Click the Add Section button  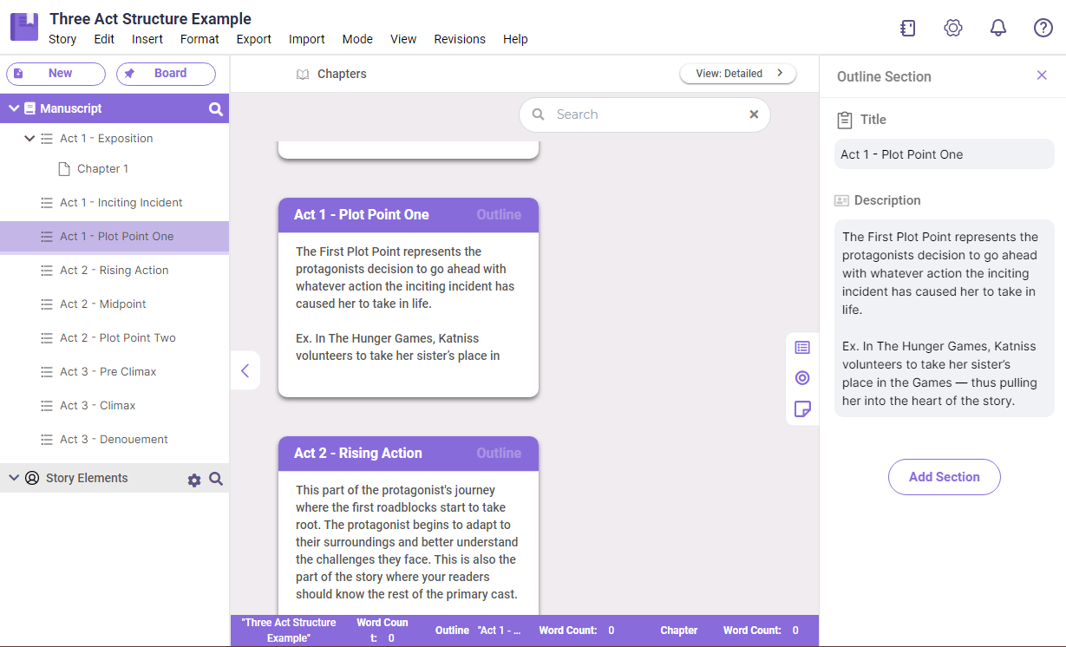[x=944, y=477]
